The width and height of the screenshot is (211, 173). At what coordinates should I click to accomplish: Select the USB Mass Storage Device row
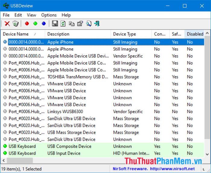(x=102, y=132)
